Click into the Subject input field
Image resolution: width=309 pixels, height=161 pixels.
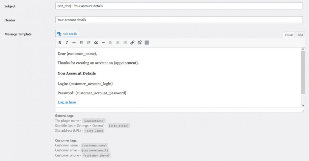[x=179, y=6]
